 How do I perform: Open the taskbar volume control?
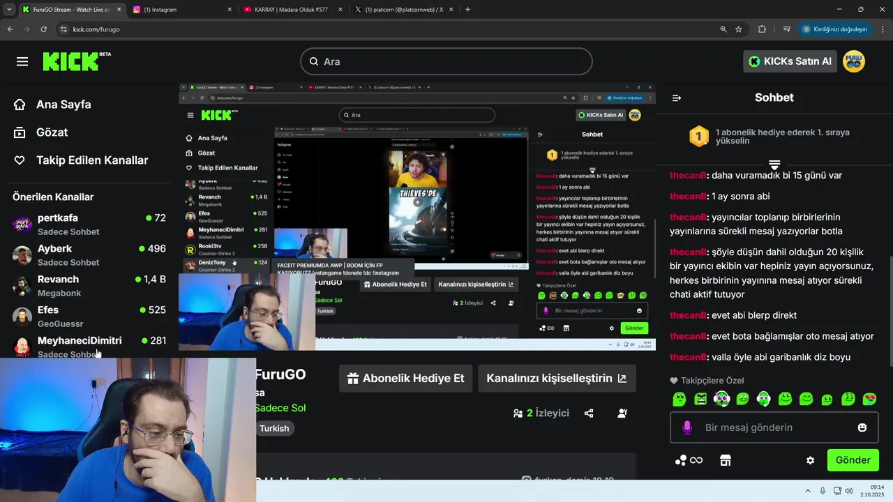pyautogui.click(x=848, y=491)
